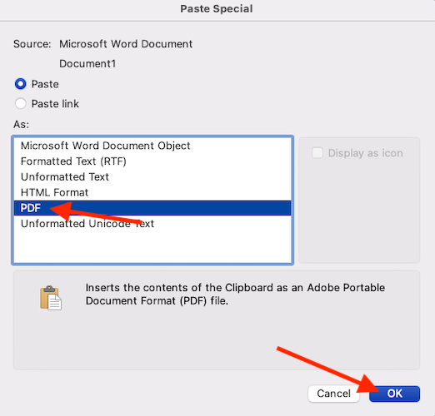435x416 pixels.
Task: Dismiss dialog with Cancel button
Action: coord(333,394)
